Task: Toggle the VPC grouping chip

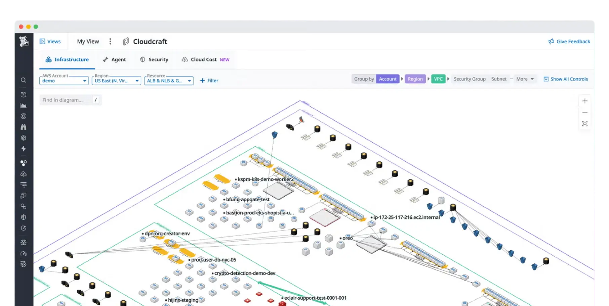Action: coord(438,79)
